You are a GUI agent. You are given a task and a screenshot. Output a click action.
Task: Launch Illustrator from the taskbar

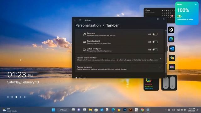(x=131, y=110)
